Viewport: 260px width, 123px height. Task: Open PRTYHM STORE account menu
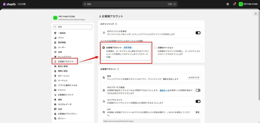[248, 4]
